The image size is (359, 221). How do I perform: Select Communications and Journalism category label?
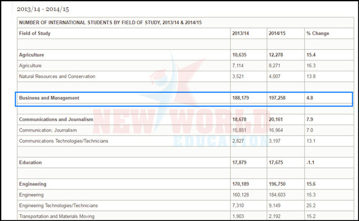(x=56, y=119)
